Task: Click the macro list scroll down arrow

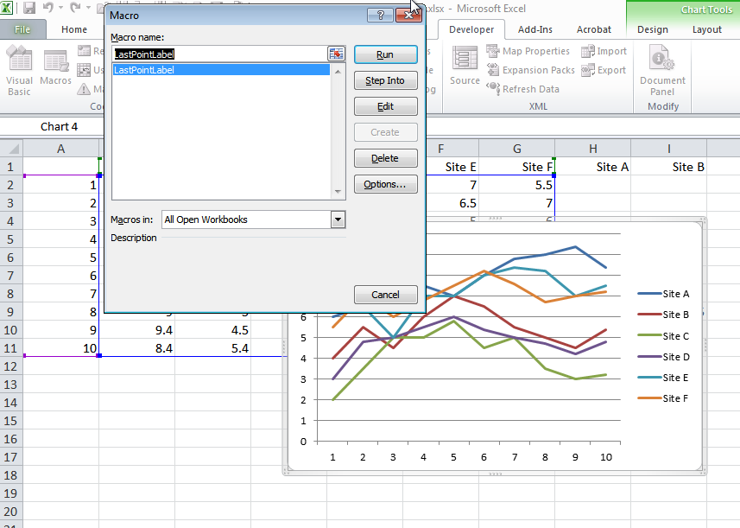Action: pyautogui.click(x=338, y=192)
